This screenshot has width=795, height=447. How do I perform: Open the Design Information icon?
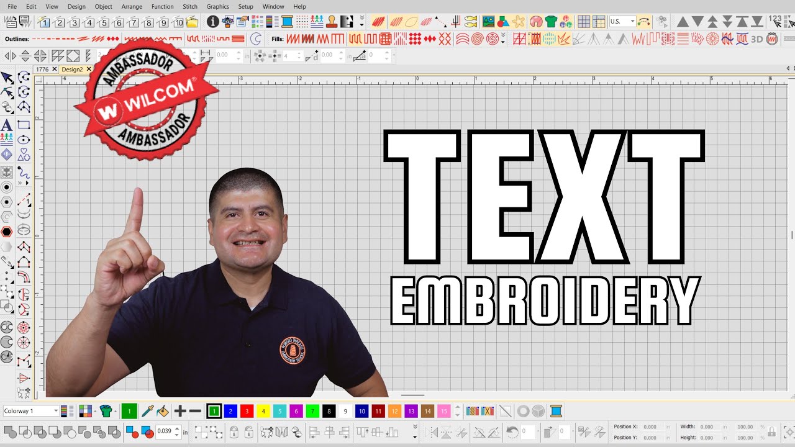point(212,22)
